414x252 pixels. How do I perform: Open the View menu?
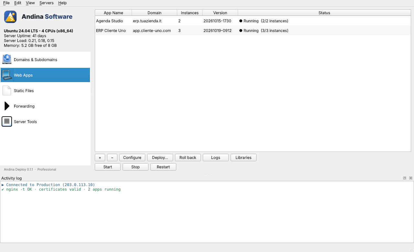point(30,3)
